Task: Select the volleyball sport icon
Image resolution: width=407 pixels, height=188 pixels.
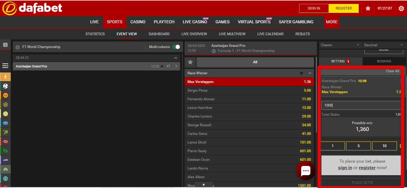Action: [x=5, y=114]
